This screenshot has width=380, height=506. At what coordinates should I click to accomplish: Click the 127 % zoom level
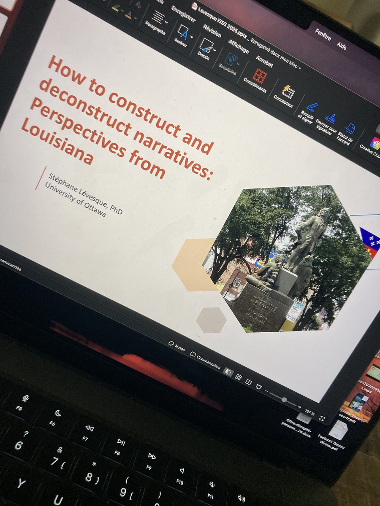(x=310, y=413)
